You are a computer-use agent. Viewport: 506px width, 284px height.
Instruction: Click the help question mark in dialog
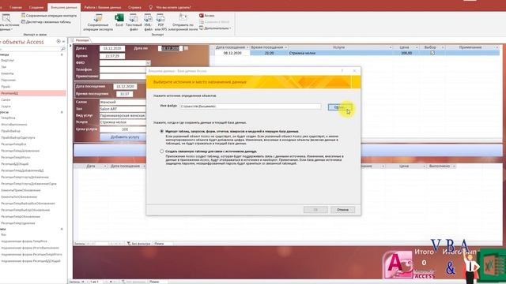click(342, 71)
